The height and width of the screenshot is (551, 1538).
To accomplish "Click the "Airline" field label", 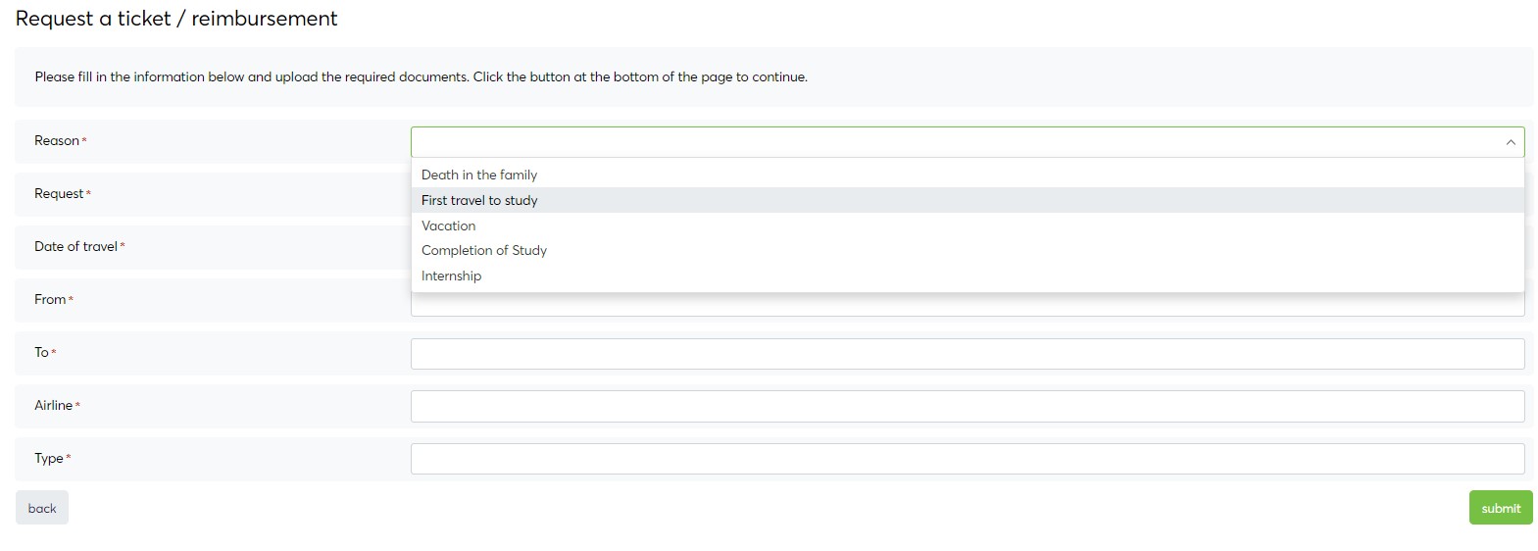I will 53,406.
